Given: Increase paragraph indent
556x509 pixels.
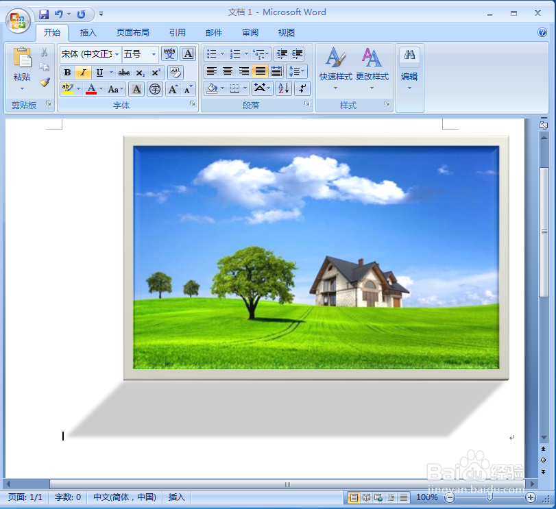Looking at the screenshot, I should point(297,54).
